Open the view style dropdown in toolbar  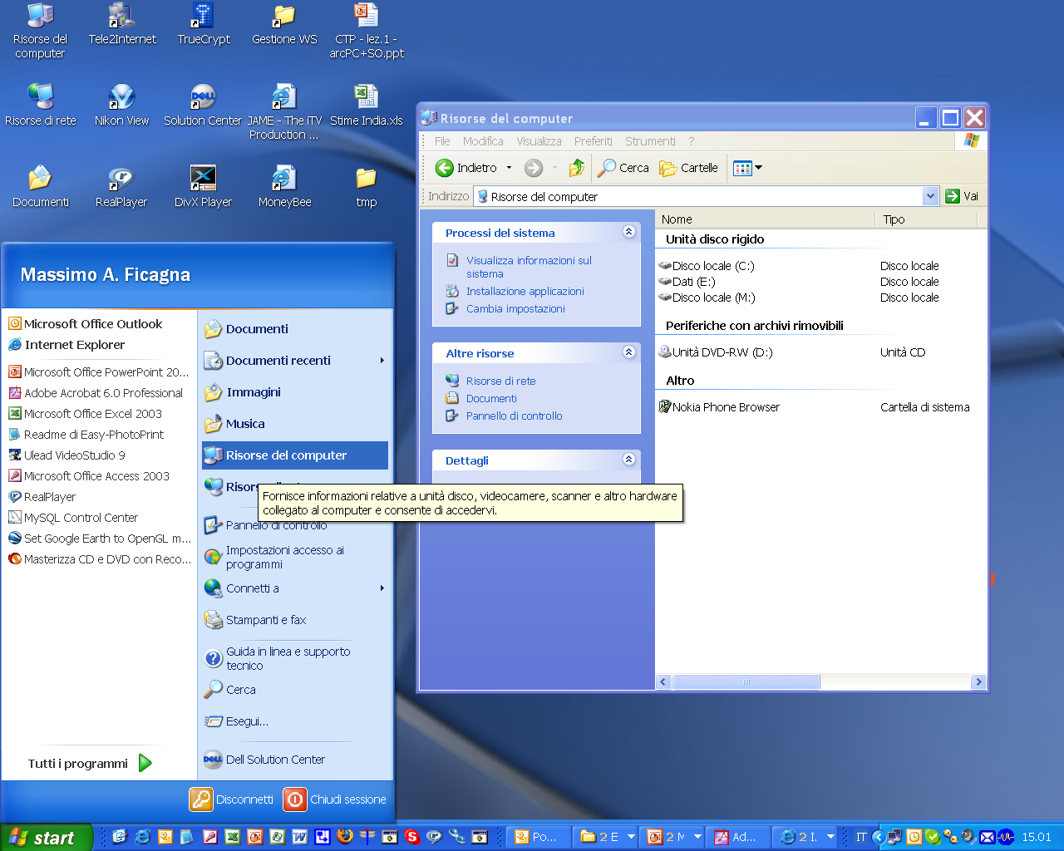pos(748,168)
